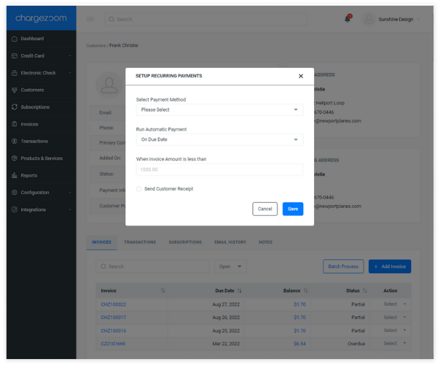Expand Integrations submenu chevron
Screen dimensions: 440x365
tap(70, 209)
